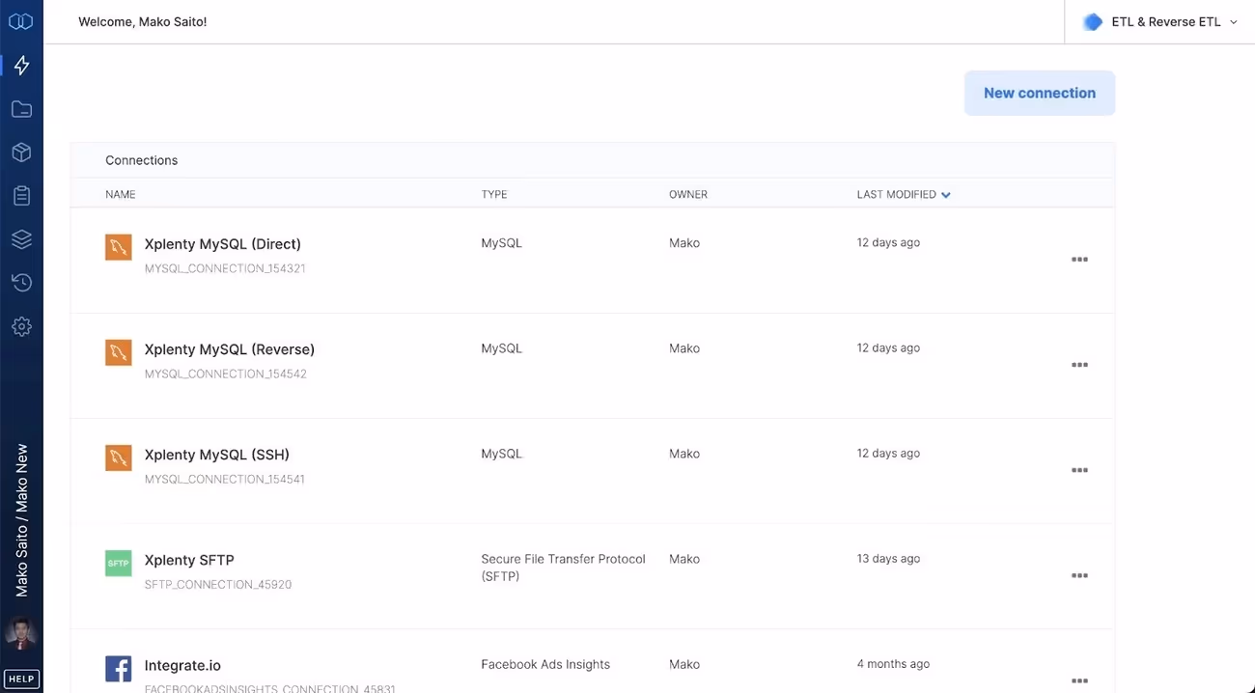Image resolution: width=1255 pixels, height=693 pixels.
Task: Click the Facebook icon for Integrate.io connection
Action: point(118,668)
